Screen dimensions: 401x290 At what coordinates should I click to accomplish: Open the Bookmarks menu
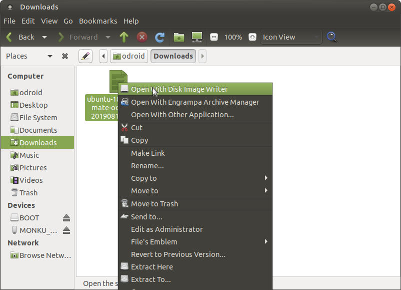point(98,21)
